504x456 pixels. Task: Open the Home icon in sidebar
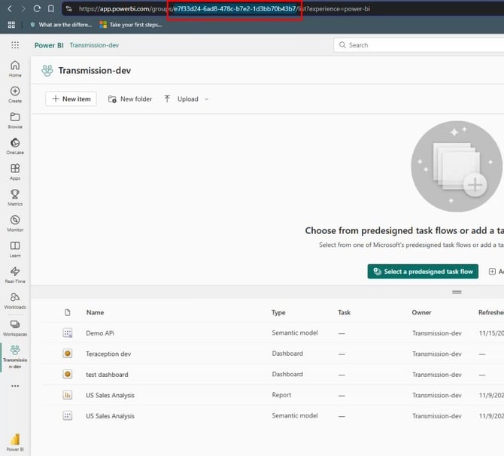(x=15, y=68)
